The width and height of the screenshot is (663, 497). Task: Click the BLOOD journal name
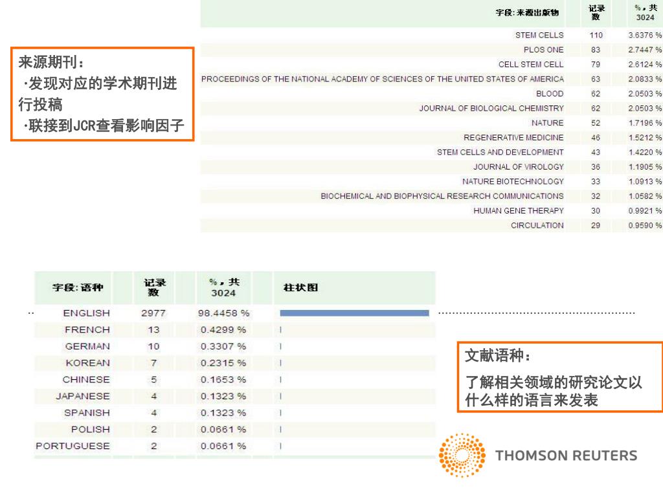(550, 93)
